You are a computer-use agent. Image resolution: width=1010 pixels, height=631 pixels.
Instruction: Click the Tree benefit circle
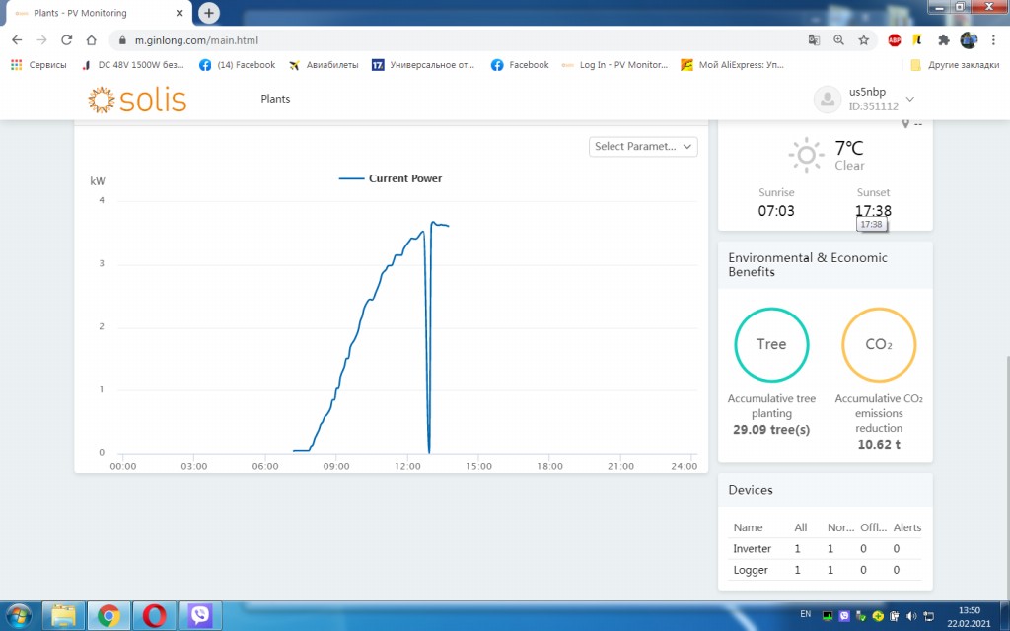click(x=771, y=345)
